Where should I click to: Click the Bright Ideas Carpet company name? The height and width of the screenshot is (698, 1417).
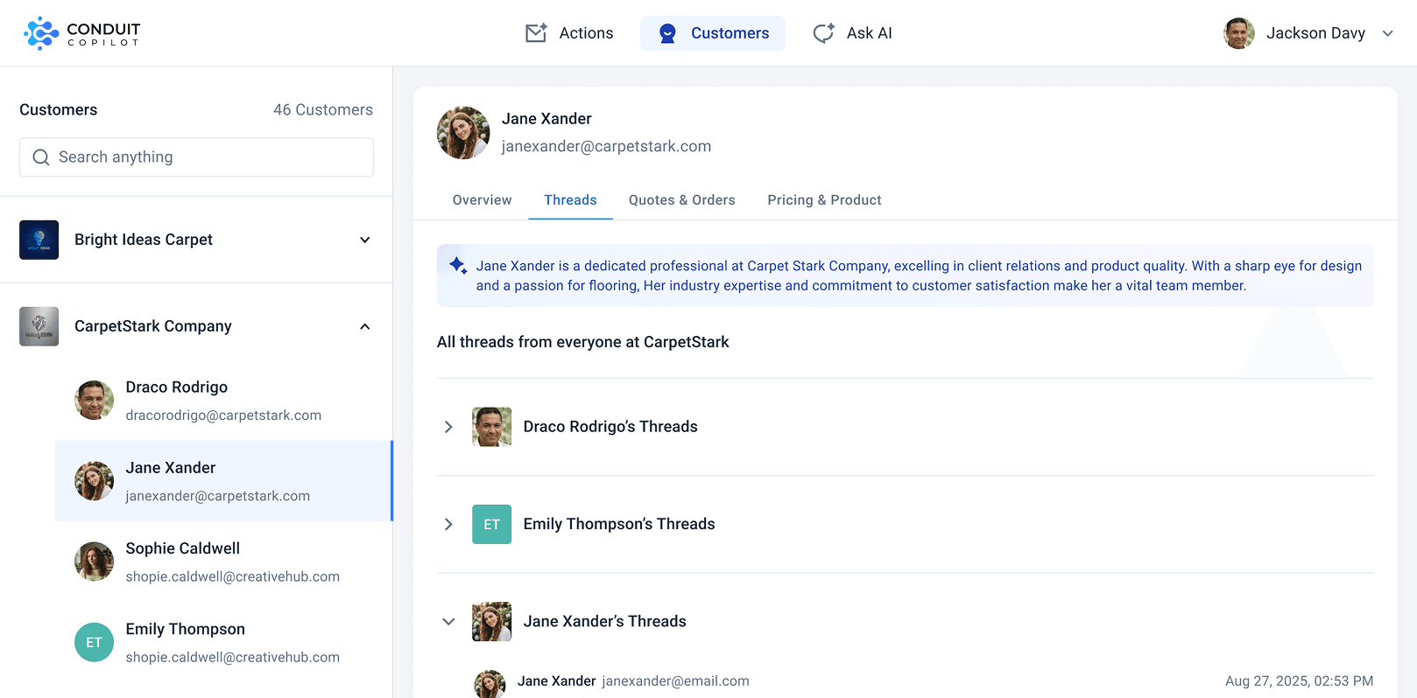tap(144, 240)
